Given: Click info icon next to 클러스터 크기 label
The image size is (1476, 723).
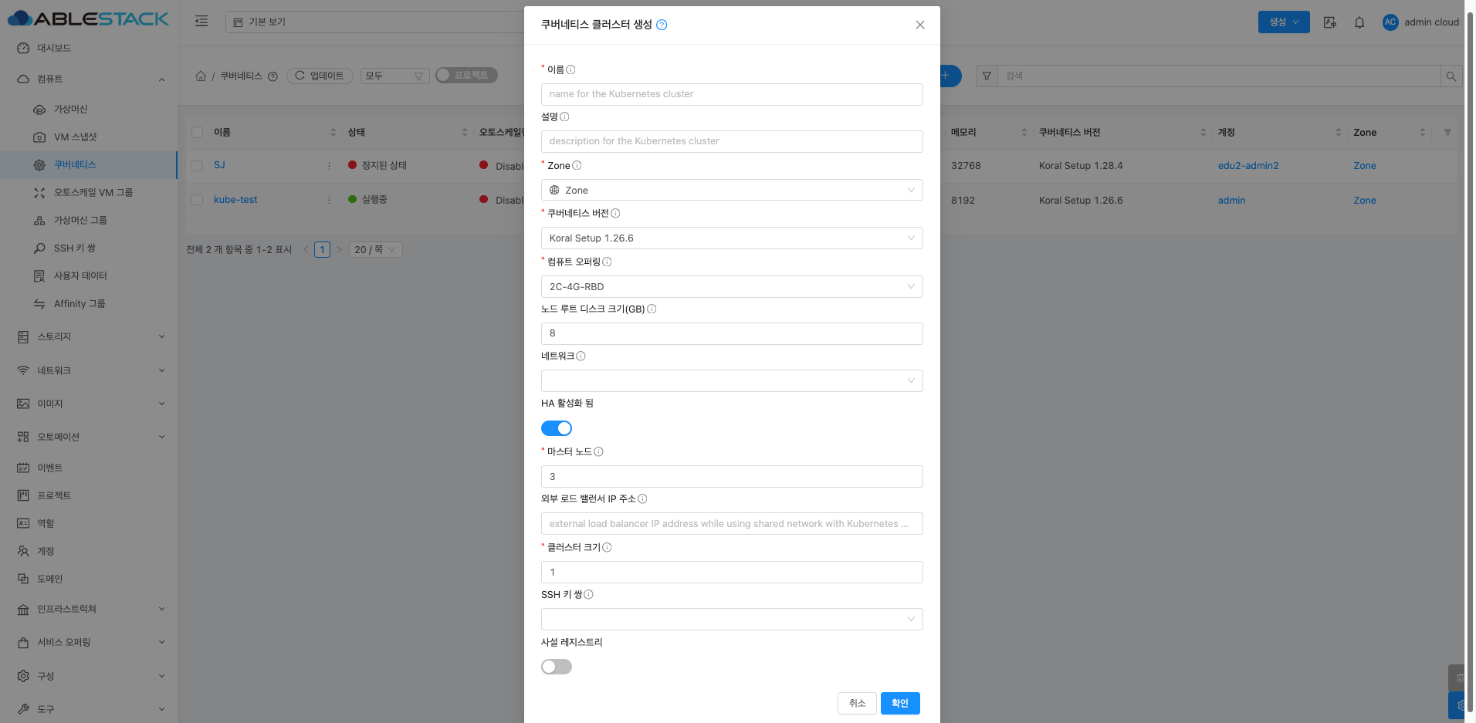Looking at the screenshot, I should [x=607, y=547].
